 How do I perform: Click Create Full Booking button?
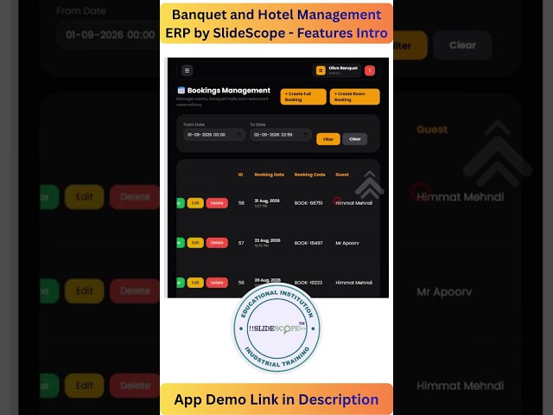tap(303, 97)
